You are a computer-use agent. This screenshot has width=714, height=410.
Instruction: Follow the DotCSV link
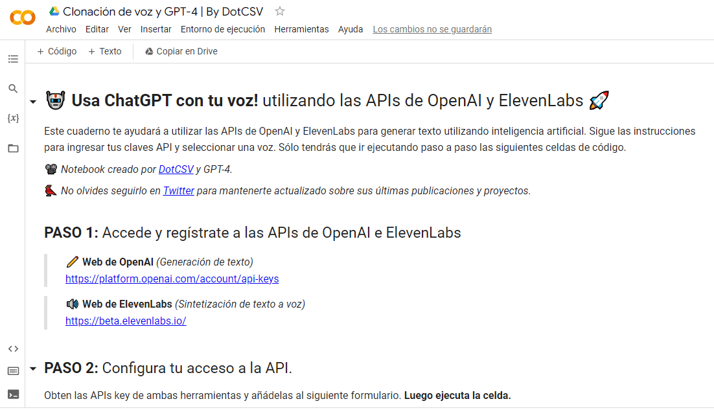(176, 169)
